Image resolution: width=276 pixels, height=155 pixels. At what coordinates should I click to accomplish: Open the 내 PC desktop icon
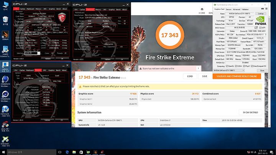point(5,6)
